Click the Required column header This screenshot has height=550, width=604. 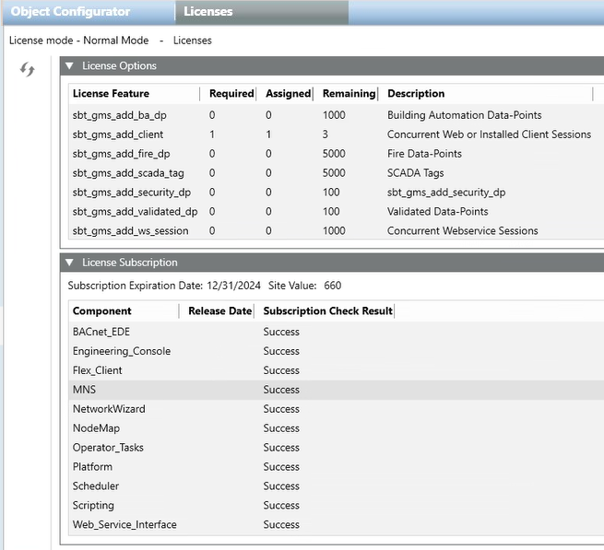(231, 94)
